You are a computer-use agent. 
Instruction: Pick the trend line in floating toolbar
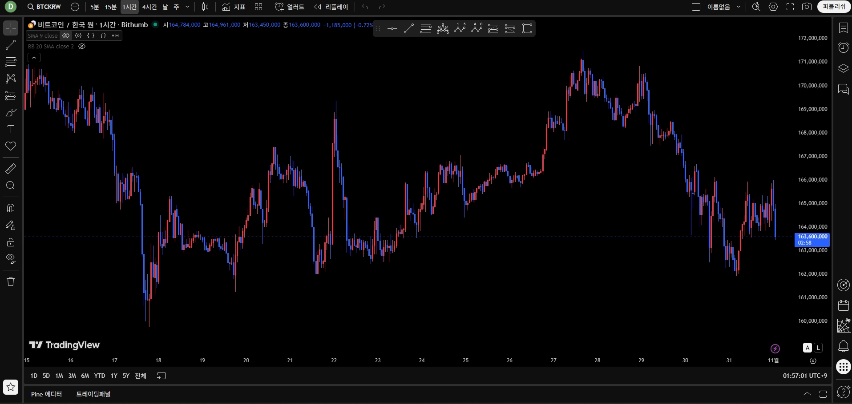409,29
